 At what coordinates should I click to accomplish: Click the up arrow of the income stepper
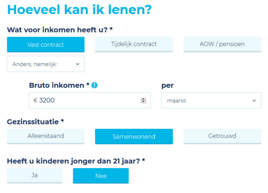coord(143,99)
